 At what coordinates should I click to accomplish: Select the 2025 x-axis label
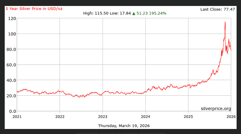(x=188, y=117)
